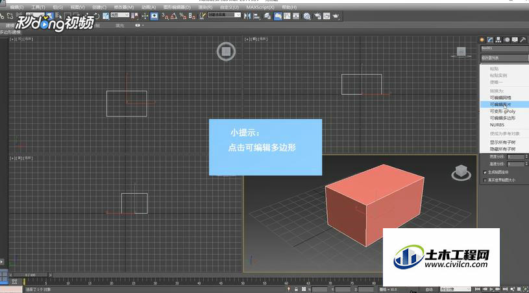Open the 修改器列表 modifier dropdown

[x=505, y=58]
